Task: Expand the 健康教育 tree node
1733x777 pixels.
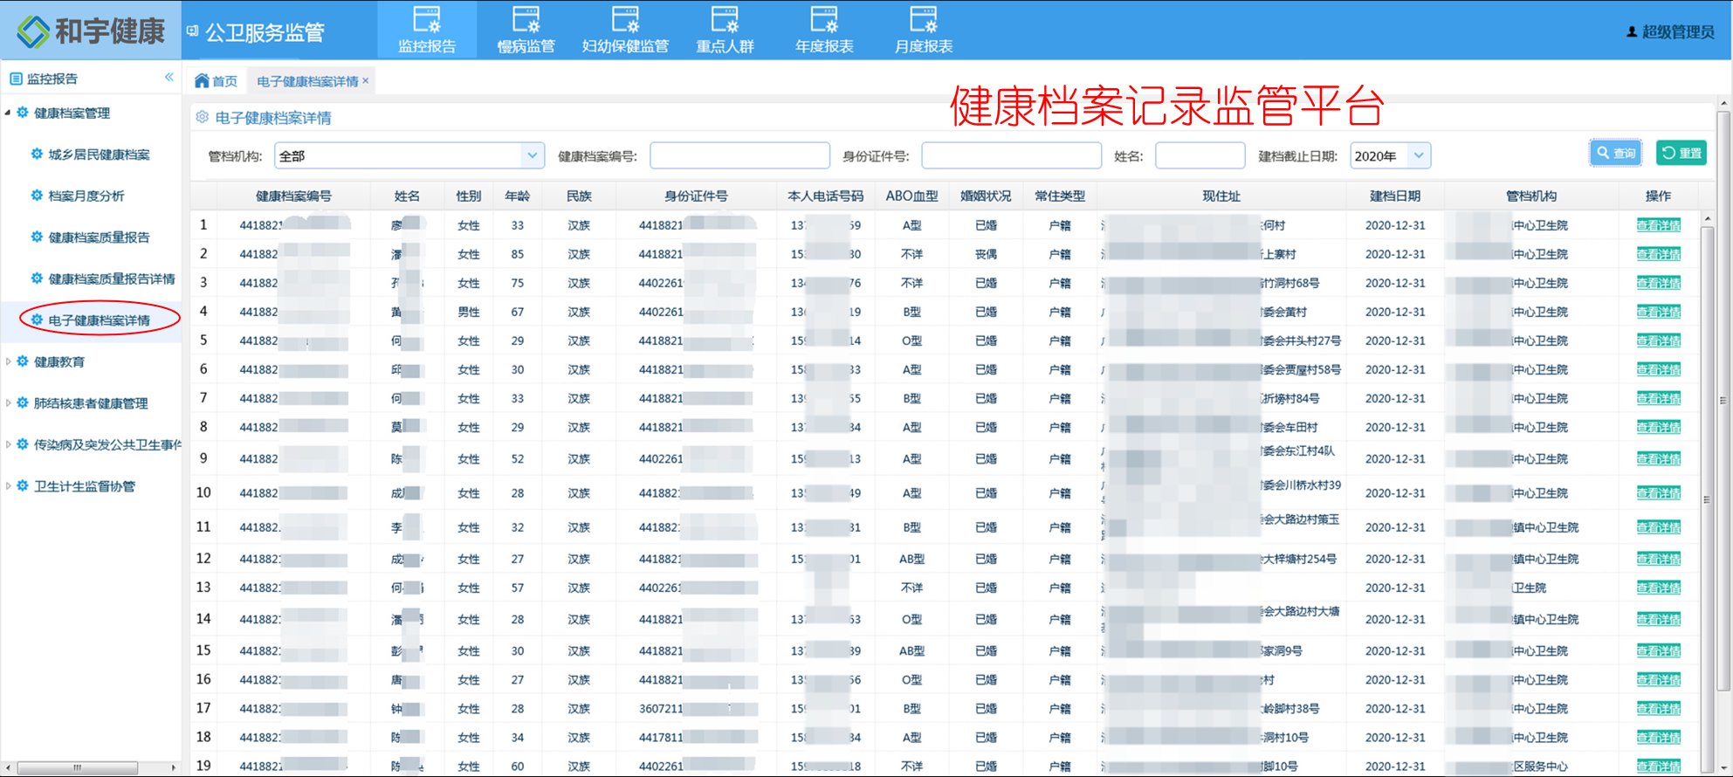Action: click(x=9, y=361)
